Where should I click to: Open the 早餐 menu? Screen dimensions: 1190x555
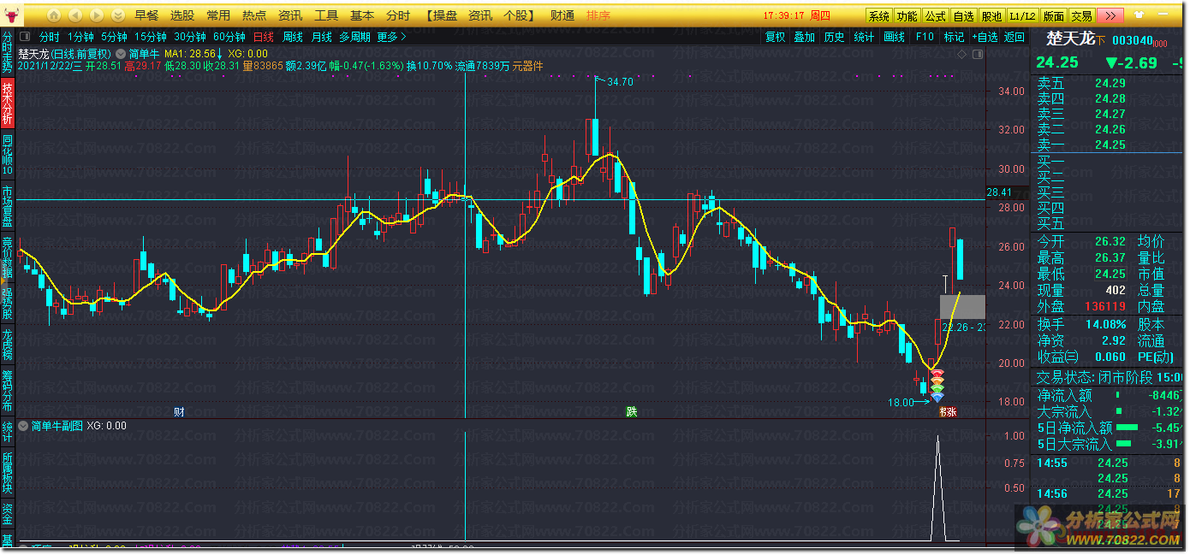[x=146, y=15]
